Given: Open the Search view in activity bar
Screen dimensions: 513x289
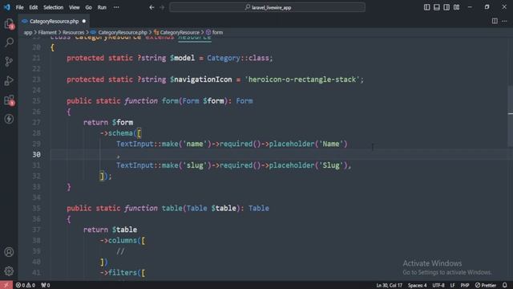Looking at the screenshot, I should pos(9,42).
